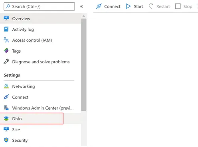198x147 pixels.
Task: Click the Restart circular arrow icon
Action: click(151, 6)
